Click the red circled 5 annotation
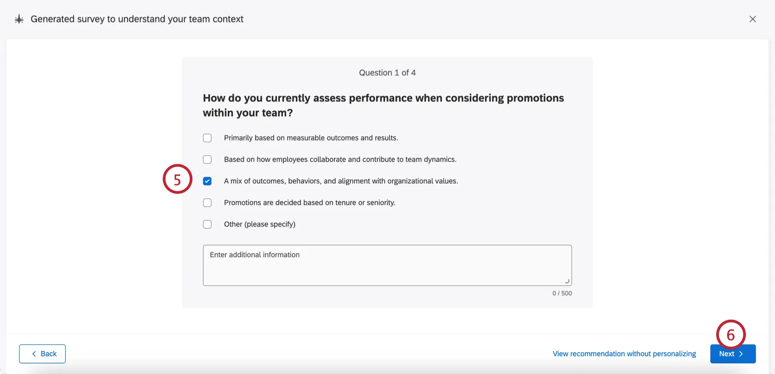 [x=177, y=179]
